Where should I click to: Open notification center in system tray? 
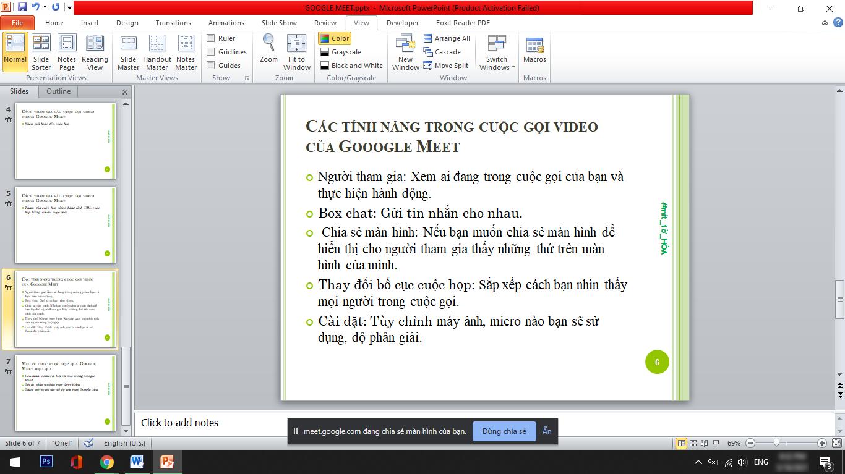coord(825,462)
